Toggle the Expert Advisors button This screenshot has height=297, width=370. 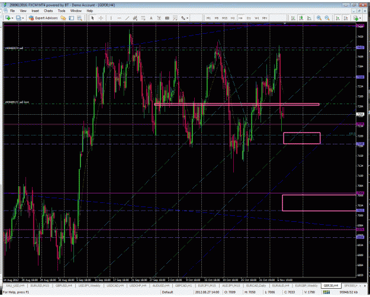pos(43,18)
